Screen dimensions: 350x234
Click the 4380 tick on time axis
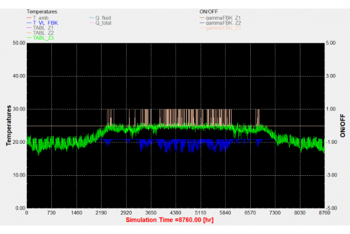[x=176, y=214]
